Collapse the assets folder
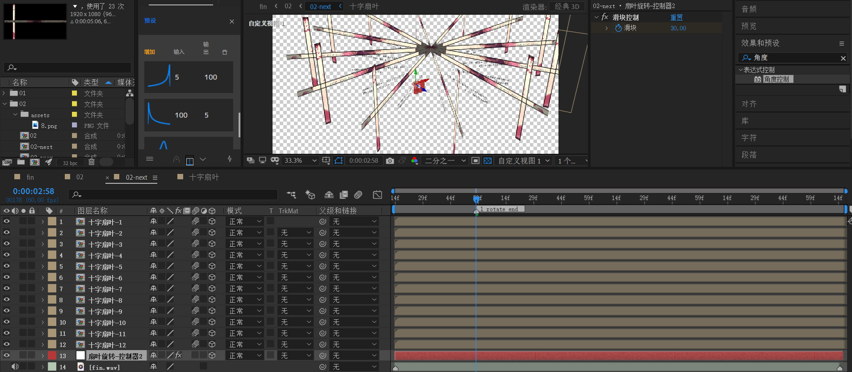The width and height of the screenshot is (852, 372). coord(15,114)
